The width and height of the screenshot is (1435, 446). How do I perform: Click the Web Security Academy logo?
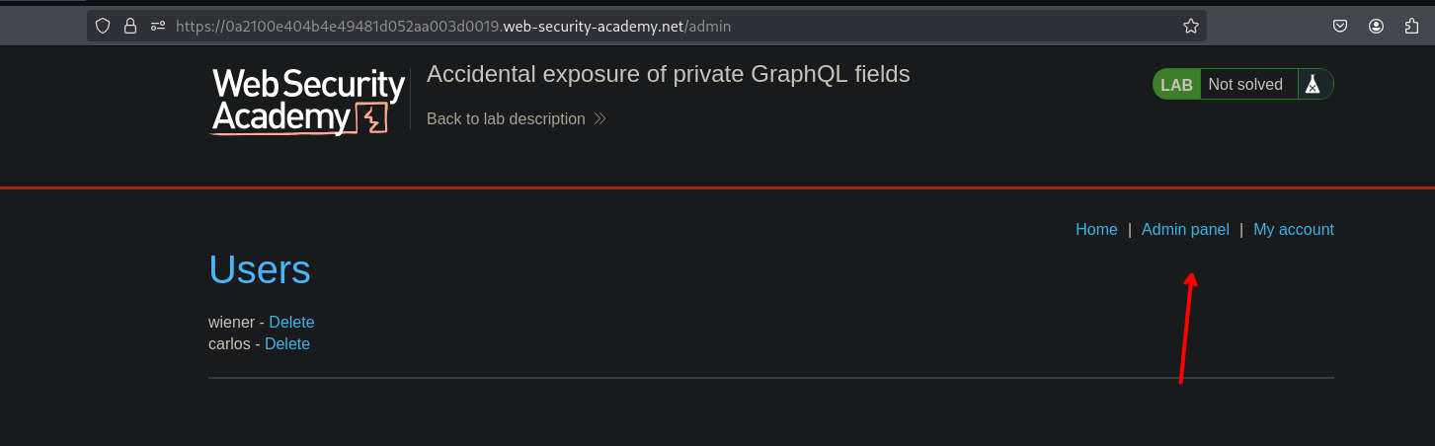[308, 101]
